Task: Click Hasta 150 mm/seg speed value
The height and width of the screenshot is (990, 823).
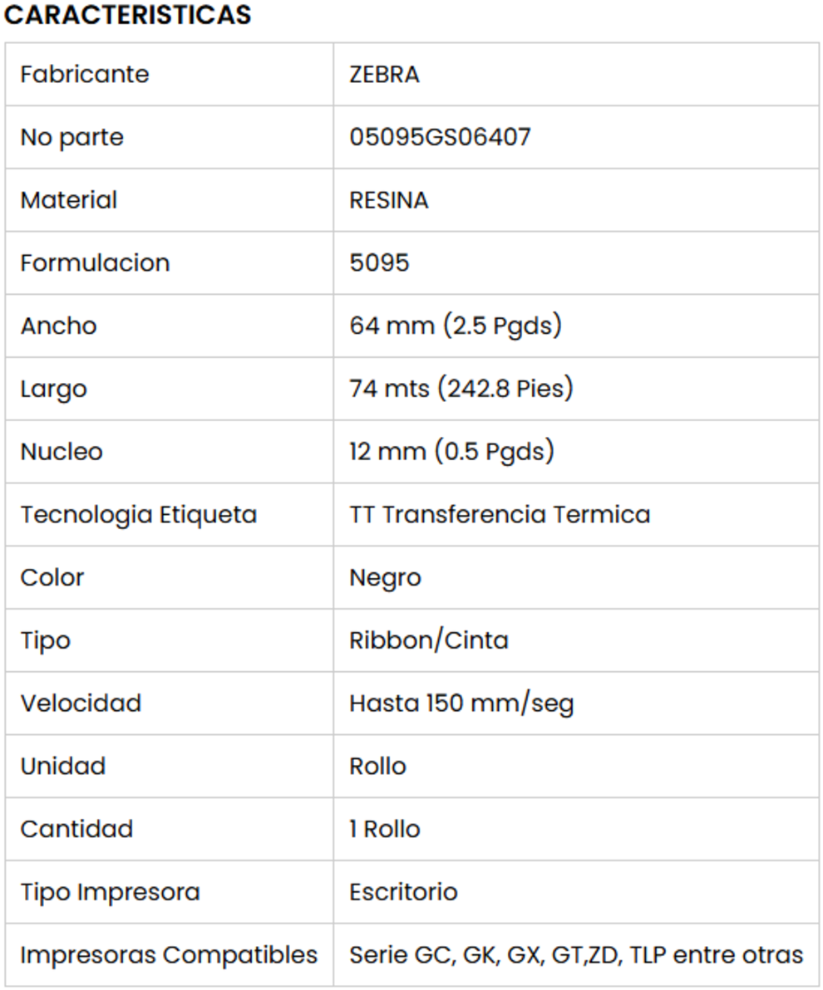Action: coord(461,703)
